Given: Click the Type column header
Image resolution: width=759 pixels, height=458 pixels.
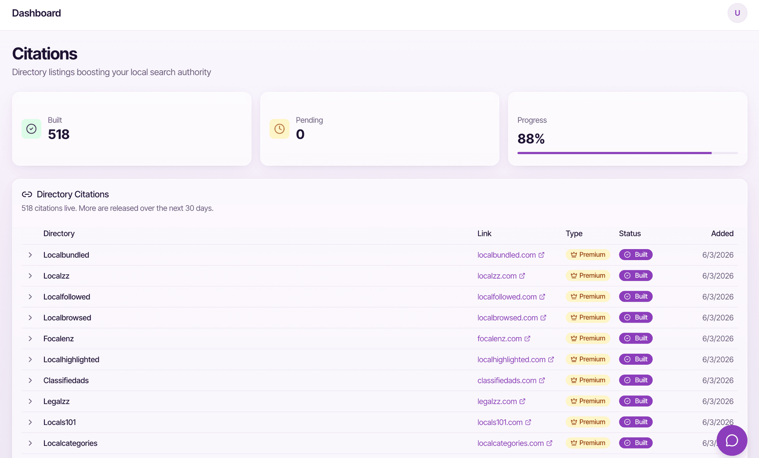Looking at the screenshot, I should 574,234.
